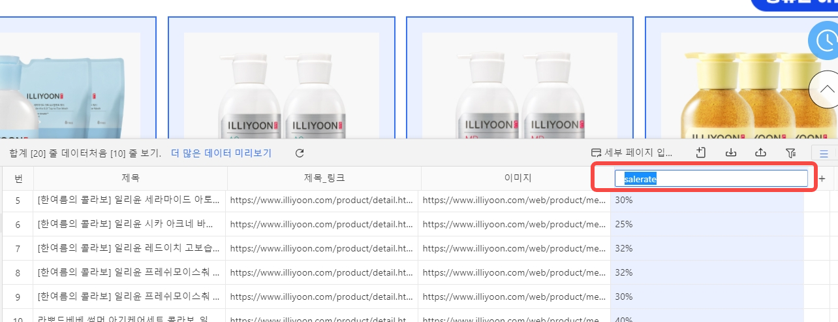The image size is (838, 322).
Task: Click the add new field icon
Action: [x=701, y=153]
